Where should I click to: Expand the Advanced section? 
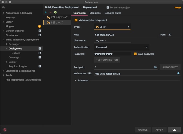(x=75, y=80)
